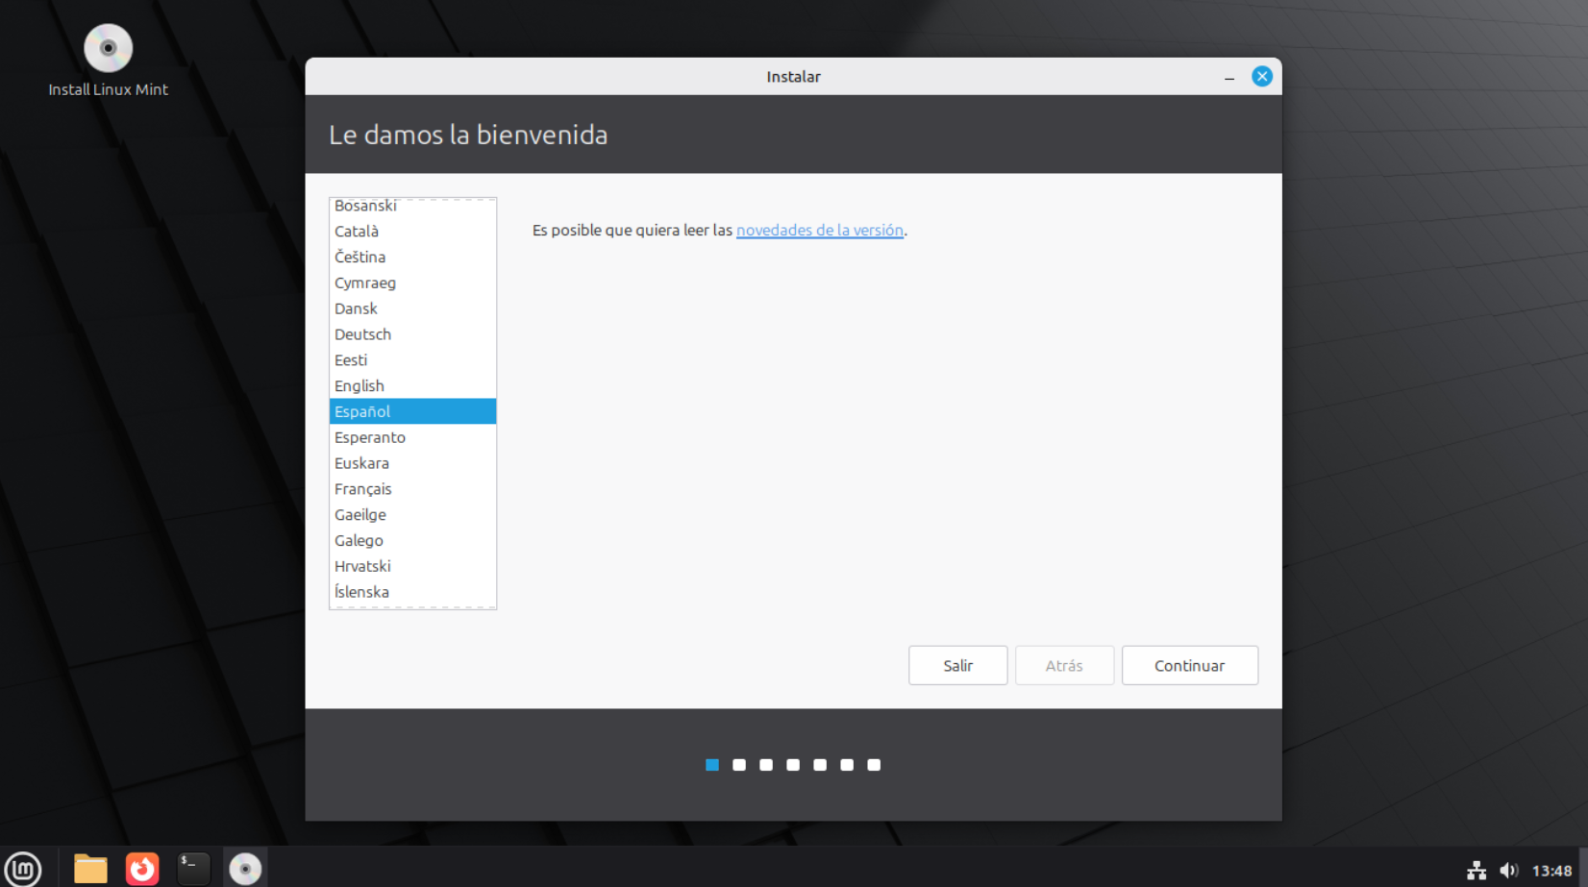This screenshot has width=1588, height=887.
Task: Open Firefox browser from the taskbar
Action: point(142,869)
